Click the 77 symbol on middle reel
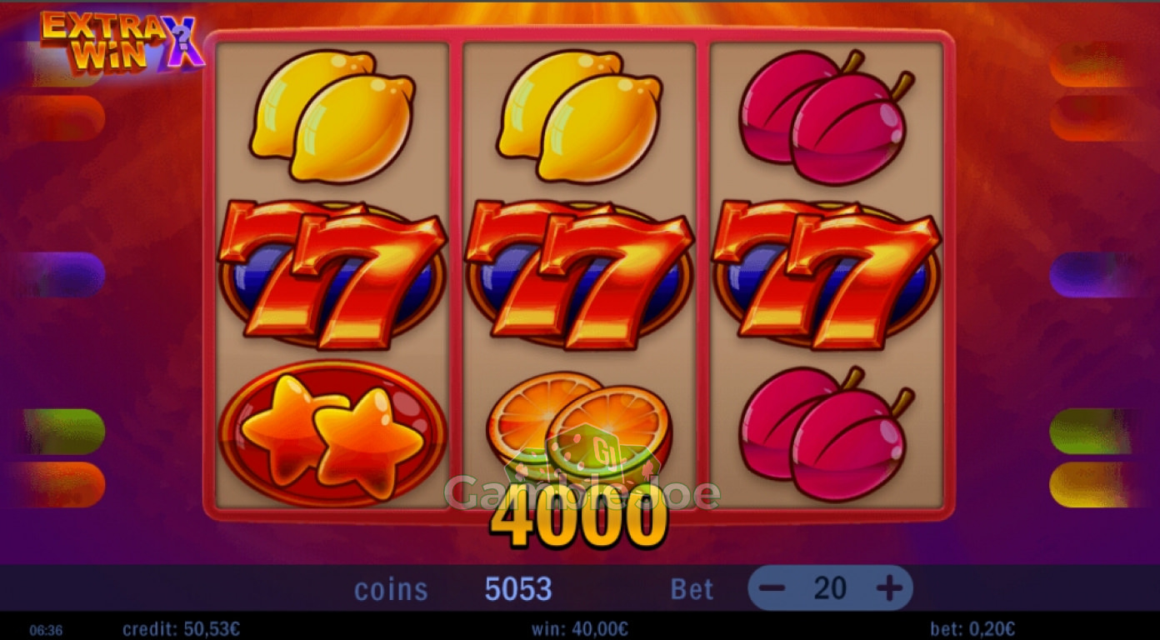1160x640 pixels. click(x=579, y=273)
